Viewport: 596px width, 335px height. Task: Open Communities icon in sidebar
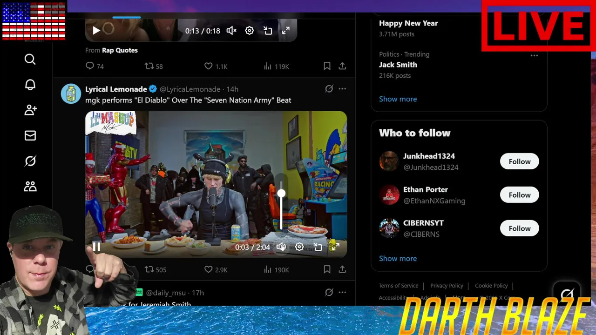click(x=30, y=187)
